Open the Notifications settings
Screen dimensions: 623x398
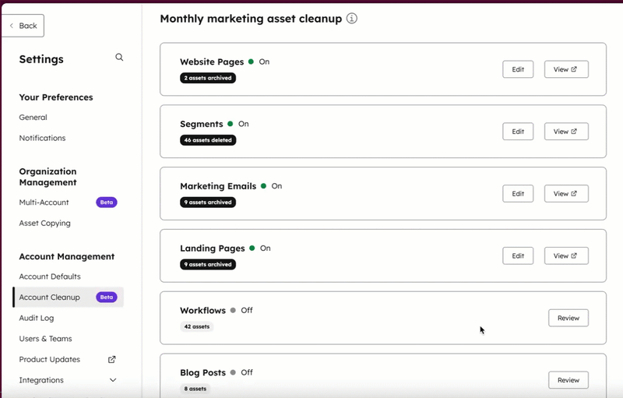43,139
